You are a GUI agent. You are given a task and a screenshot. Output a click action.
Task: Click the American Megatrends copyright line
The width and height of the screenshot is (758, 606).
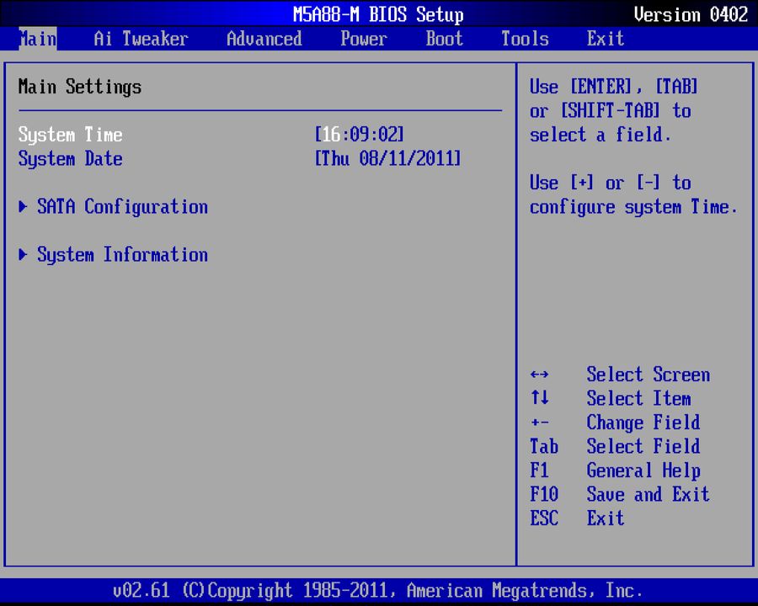pos(378,591)
